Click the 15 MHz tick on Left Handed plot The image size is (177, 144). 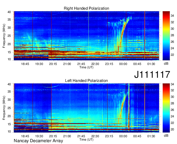coord(9,124)
